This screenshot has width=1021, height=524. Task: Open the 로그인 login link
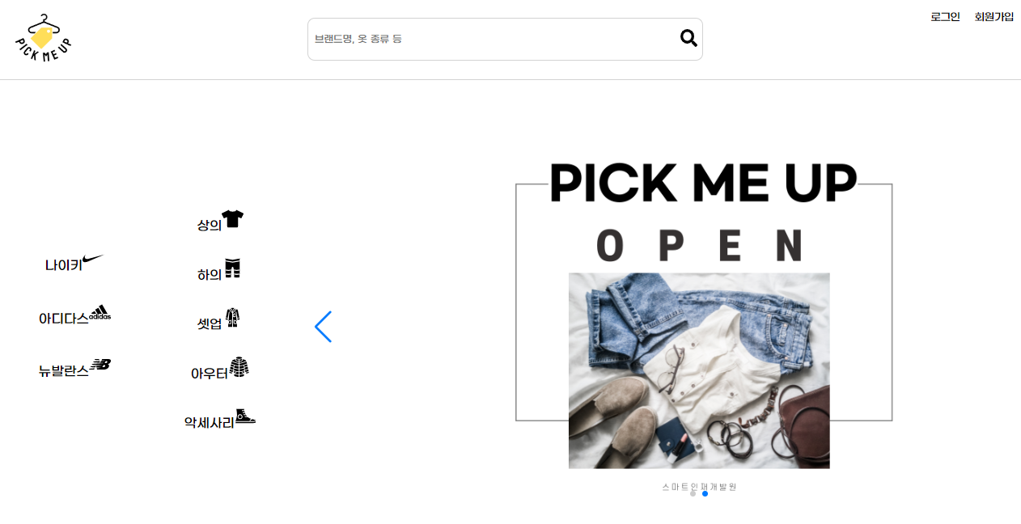(x=945, y=16)
